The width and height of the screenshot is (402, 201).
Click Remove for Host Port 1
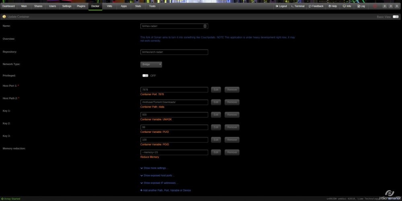click(x=232, y=90)
